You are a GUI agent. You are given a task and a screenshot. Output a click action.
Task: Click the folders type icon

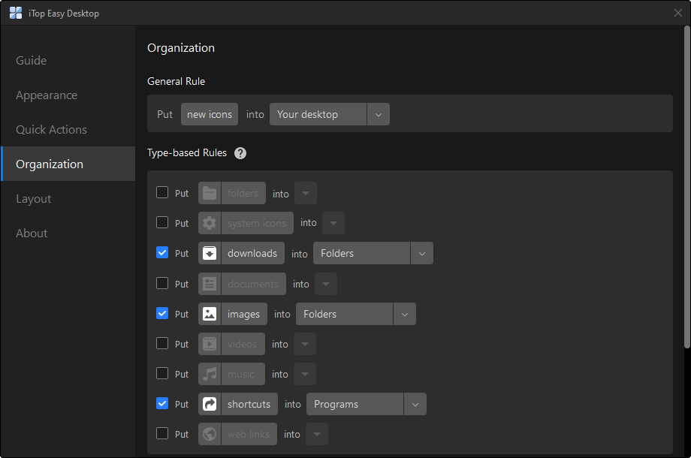[x=210, y=193]
